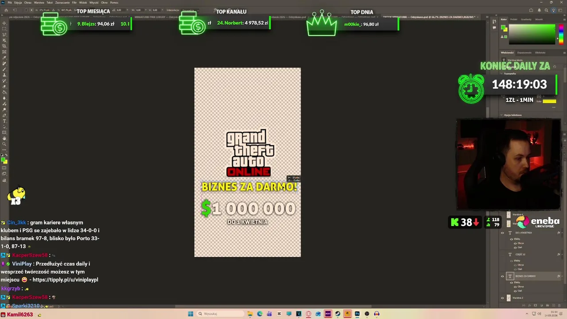Image resolution: width=567 pixels, height=319 pixels.
Task: Open the Edycja menu
Action: pos(18,3)
